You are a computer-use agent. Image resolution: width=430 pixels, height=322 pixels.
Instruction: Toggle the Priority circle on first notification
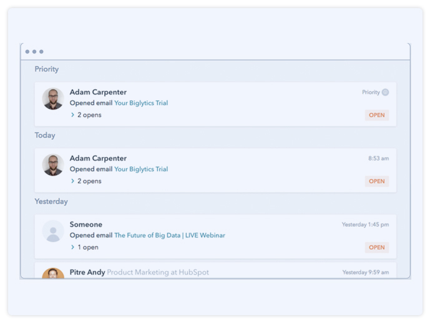pyautogui.click(x=385, y=92)
